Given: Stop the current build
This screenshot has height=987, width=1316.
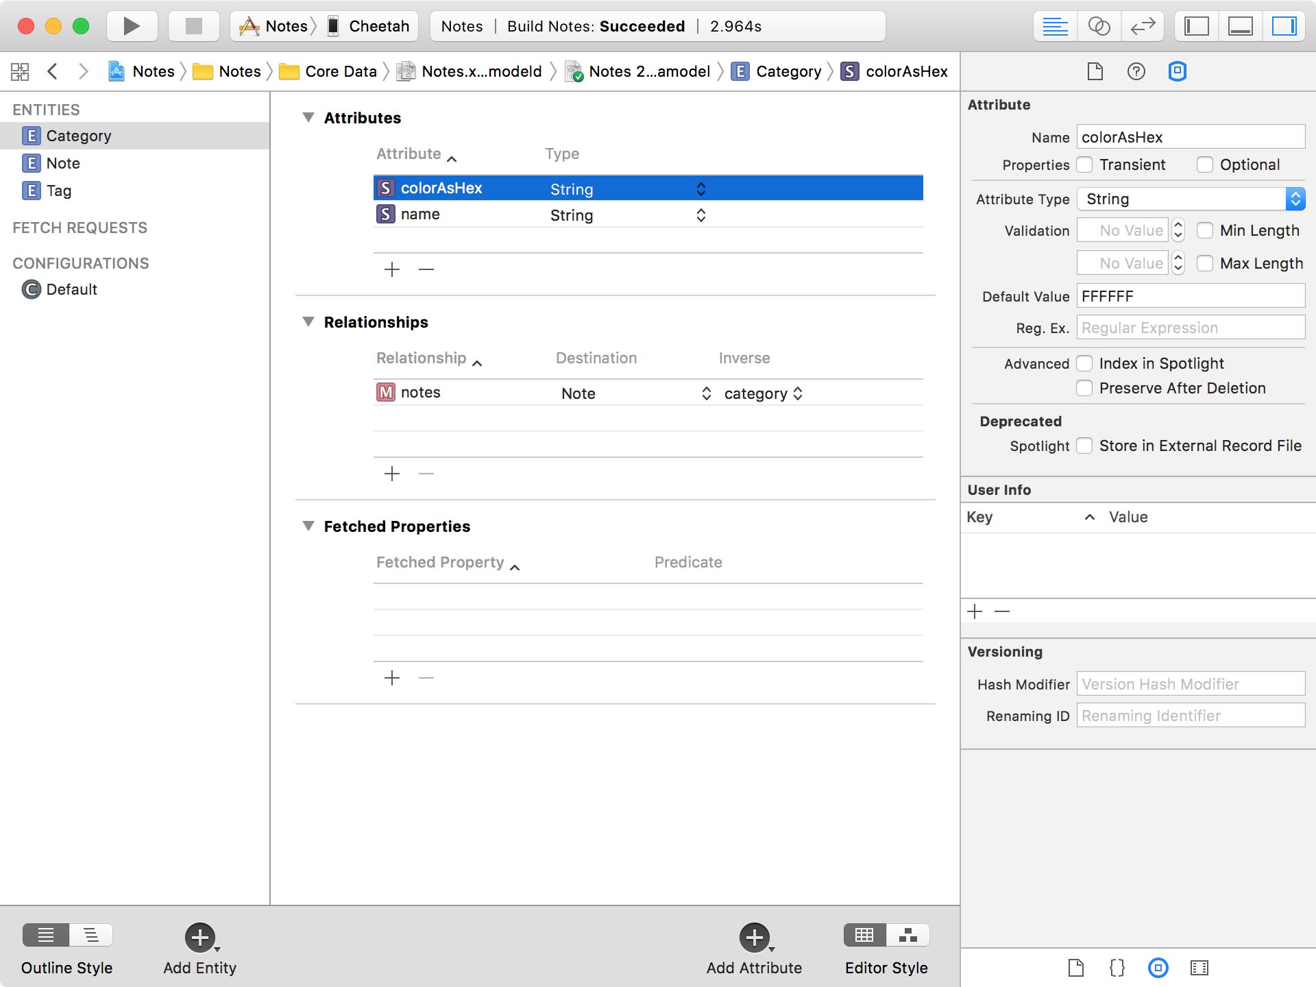Looking at the screenshot, I should click(x=193, y=26).
